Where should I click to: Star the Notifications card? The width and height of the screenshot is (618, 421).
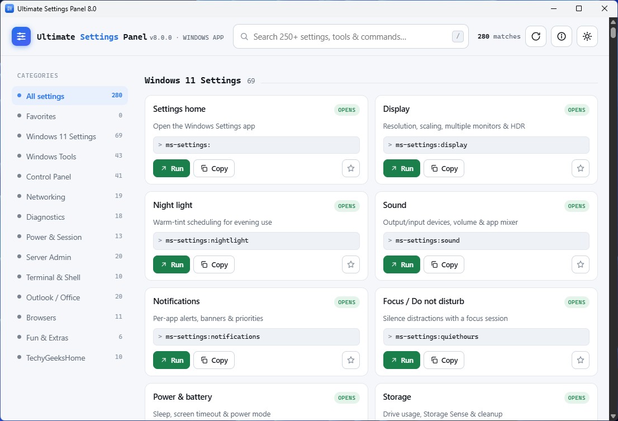coord(351,360)
